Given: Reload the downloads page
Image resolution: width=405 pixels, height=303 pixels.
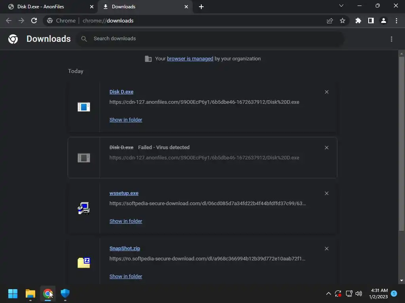Looking at the screenshot, I should pos(34,21).
